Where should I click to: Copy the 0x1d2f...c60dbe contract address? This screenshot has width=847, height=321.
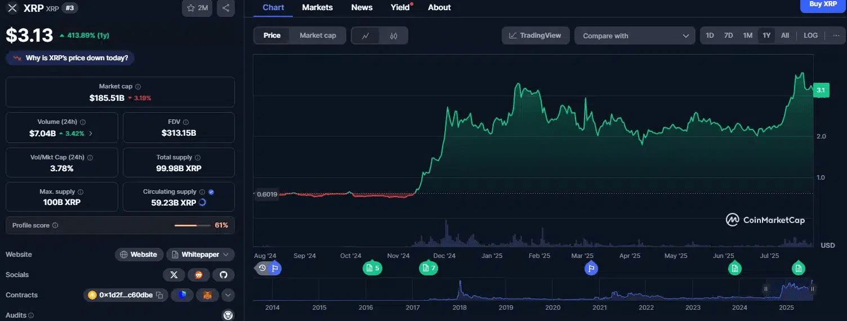159,295
